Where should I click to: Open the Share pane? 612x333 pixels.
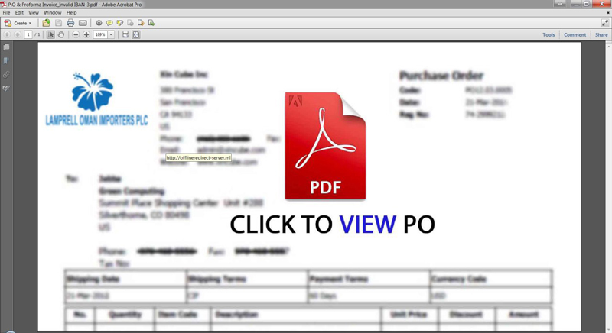[x=601, y=34]
